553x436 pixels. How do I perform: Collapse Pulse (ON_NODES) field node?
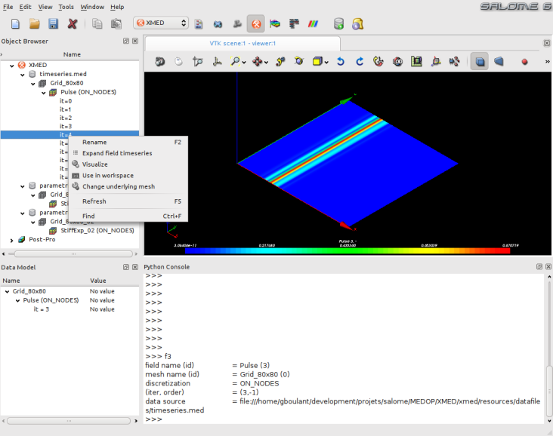tap(44, 92)
